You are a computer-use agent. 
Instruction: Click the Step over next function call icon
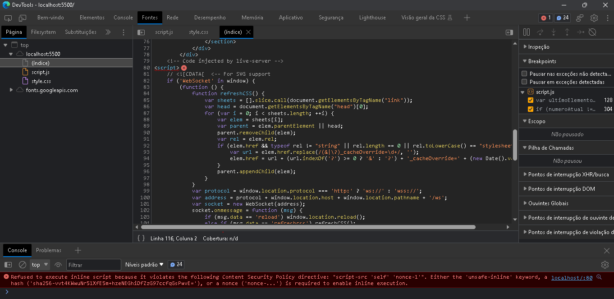(x=539, y=32)
